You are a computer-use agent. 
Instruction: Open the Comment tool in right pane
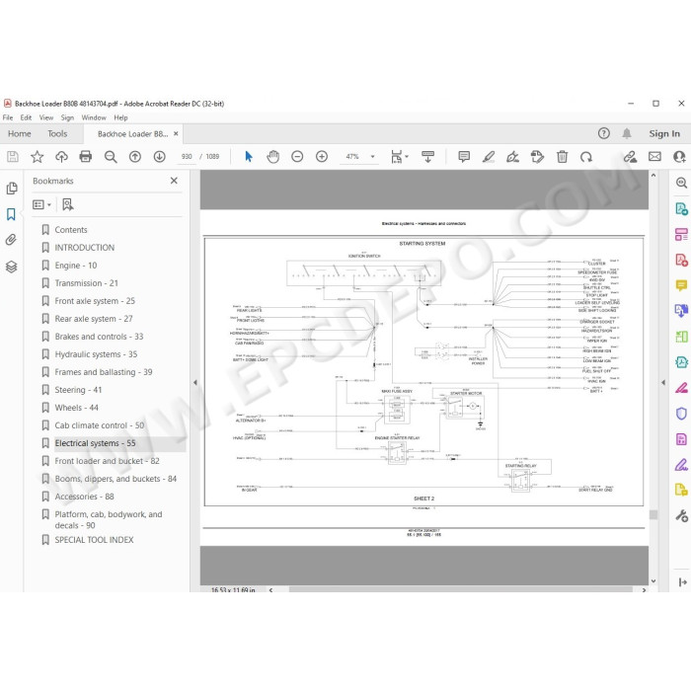point(681,285)
